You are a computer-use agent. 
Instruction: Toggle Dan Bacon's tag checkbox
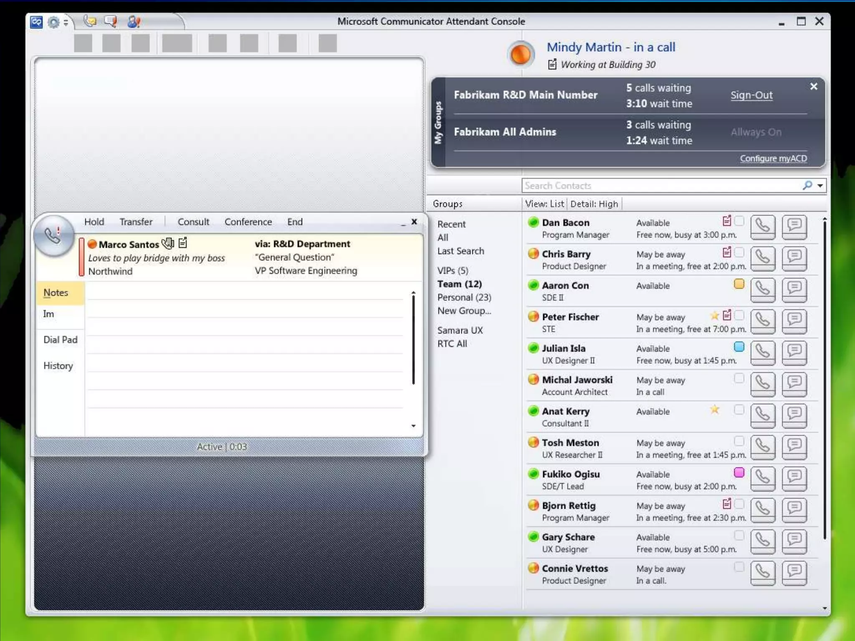click(739, 221)
